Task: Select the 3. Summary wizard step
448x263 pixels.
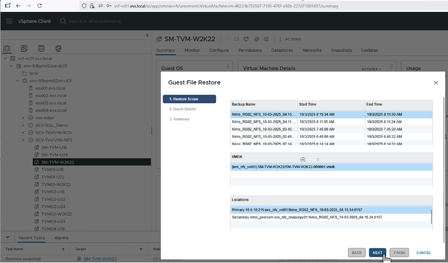Action: pos(179,119)
